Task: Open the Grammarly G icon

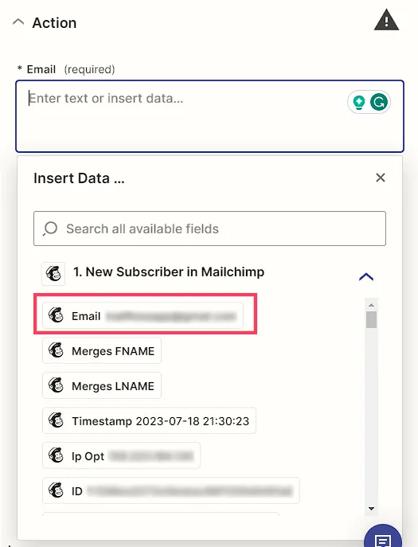Action: coord(379,102)
